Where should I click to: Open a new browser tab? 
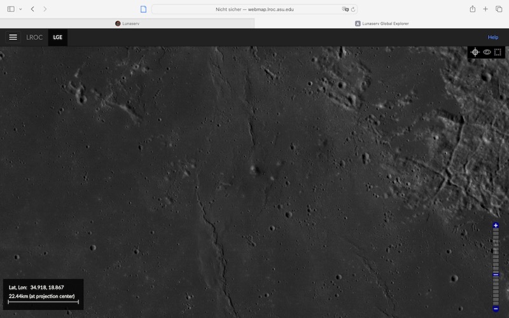click(485, 9)
